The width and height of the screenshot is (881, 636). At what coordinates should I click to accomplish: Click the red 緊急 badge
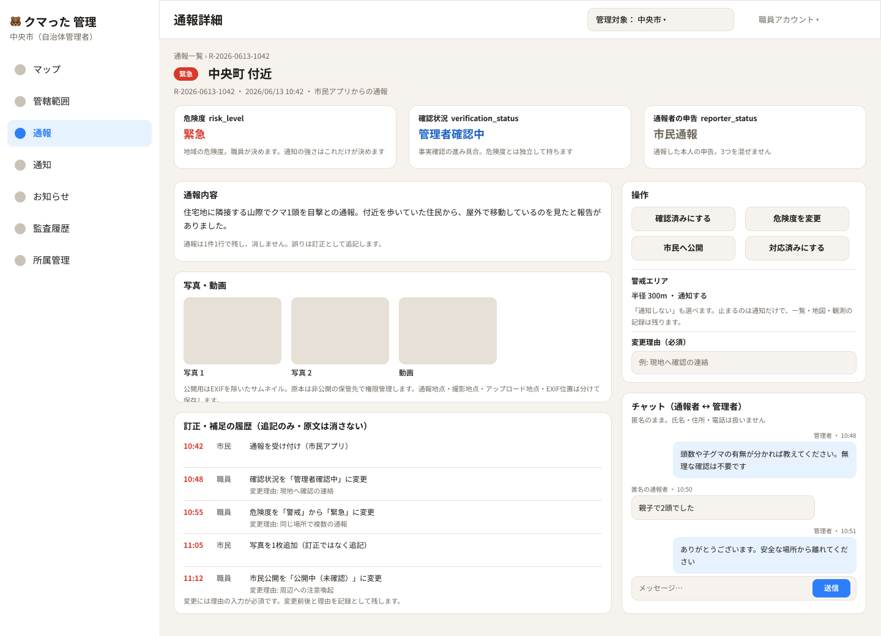pyautogui.click(x=186, y=74)
